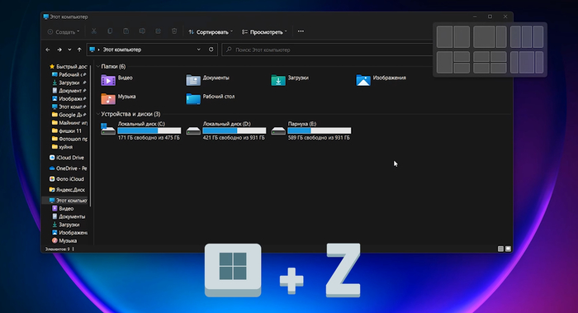Click the Элементов: 9 status bar text
Screen dimensions: 578x313
[57, 249]
